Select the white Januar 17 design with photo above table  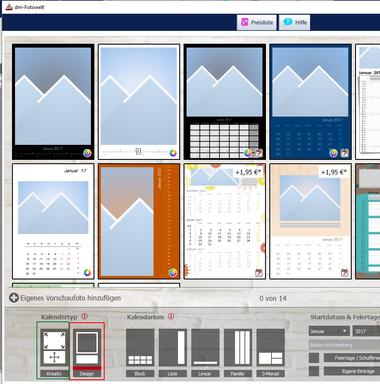coord(53,222)
